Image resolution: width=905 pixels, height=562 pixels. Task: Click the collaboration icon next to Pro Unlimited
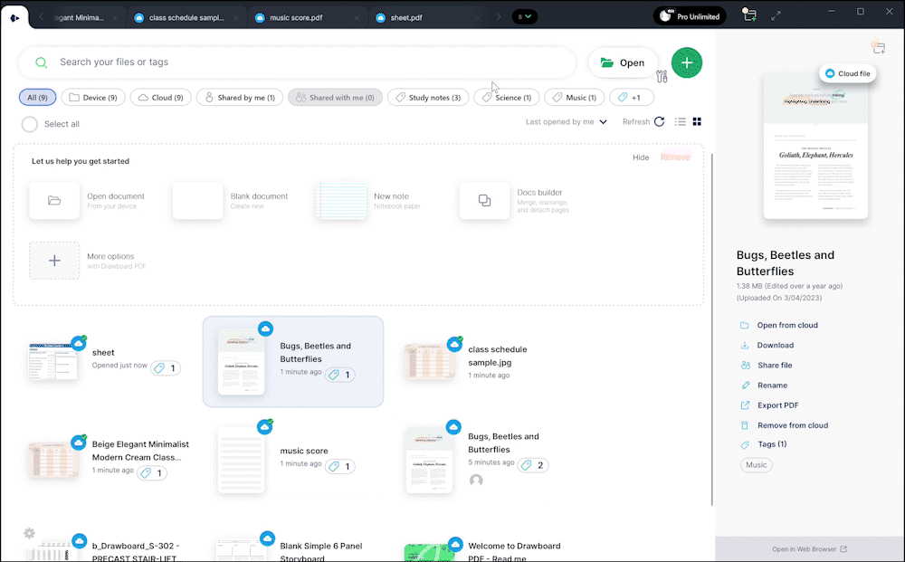click(x=749, y=15)
